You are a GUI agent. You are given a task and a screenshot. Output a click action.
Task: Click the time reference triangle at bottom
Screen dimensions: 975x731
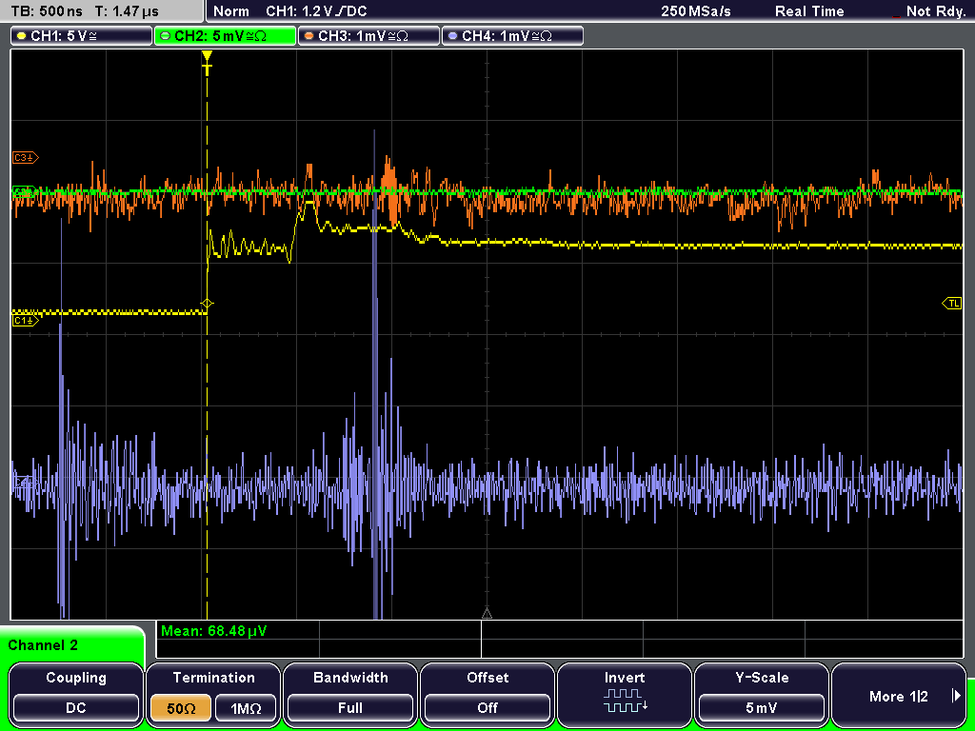click(487, 614)
